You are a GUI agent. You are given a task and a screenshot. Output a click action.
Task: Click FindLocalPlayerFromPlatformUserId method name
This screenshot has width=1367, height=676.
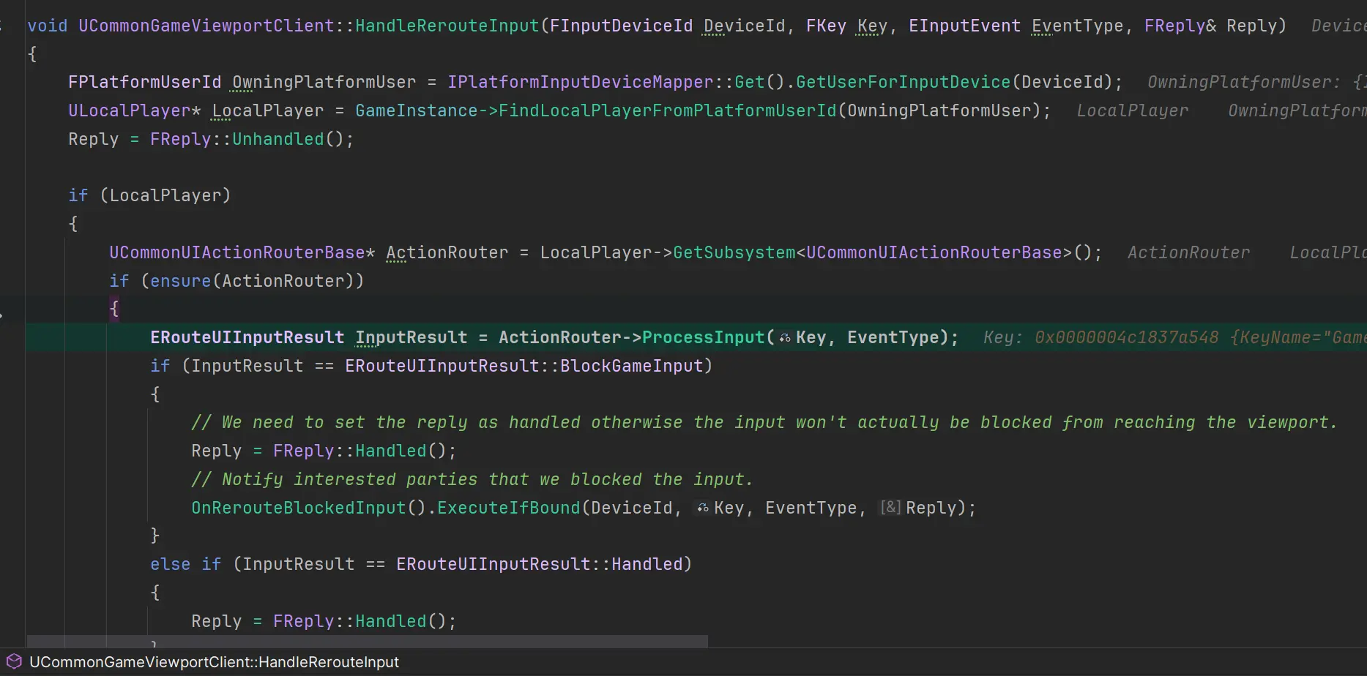(x=668, y=110)
